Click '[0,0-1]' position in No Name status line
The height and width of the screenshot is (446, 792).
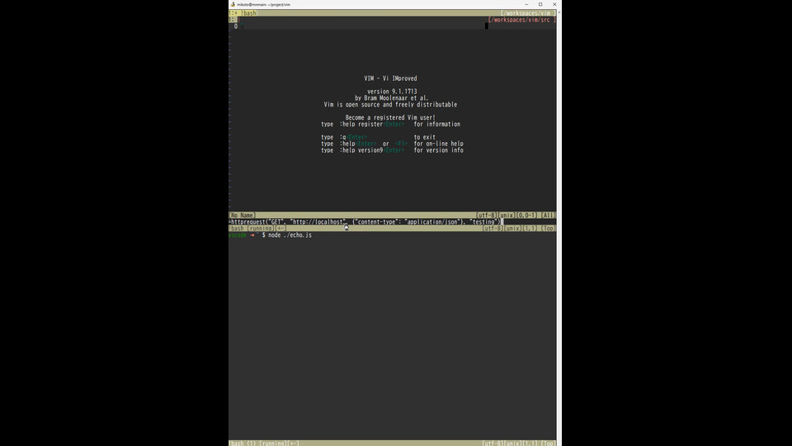[x=527, y=216]
